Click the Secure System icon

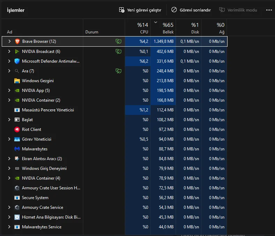click(17, 198)
